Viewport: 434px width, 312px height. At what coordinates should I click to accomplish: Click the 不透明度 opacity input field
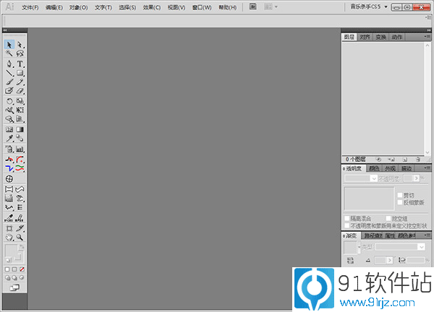[x=409, y=178]
